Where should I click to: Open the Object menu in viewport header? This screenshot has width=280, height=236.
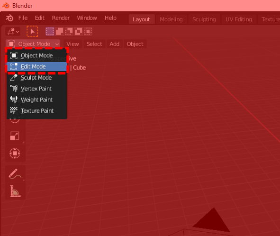(x=135, y=44)
